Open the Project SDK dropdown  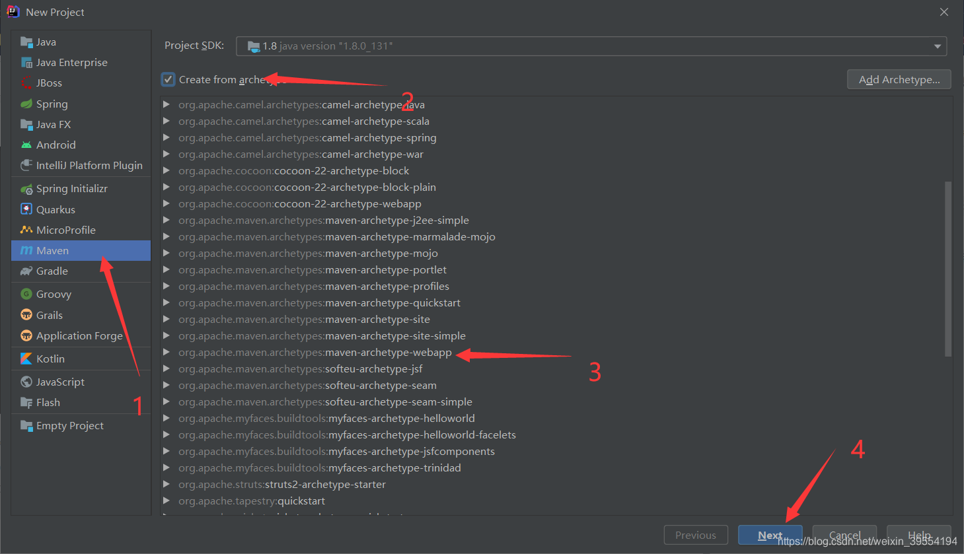coord(937,46)
